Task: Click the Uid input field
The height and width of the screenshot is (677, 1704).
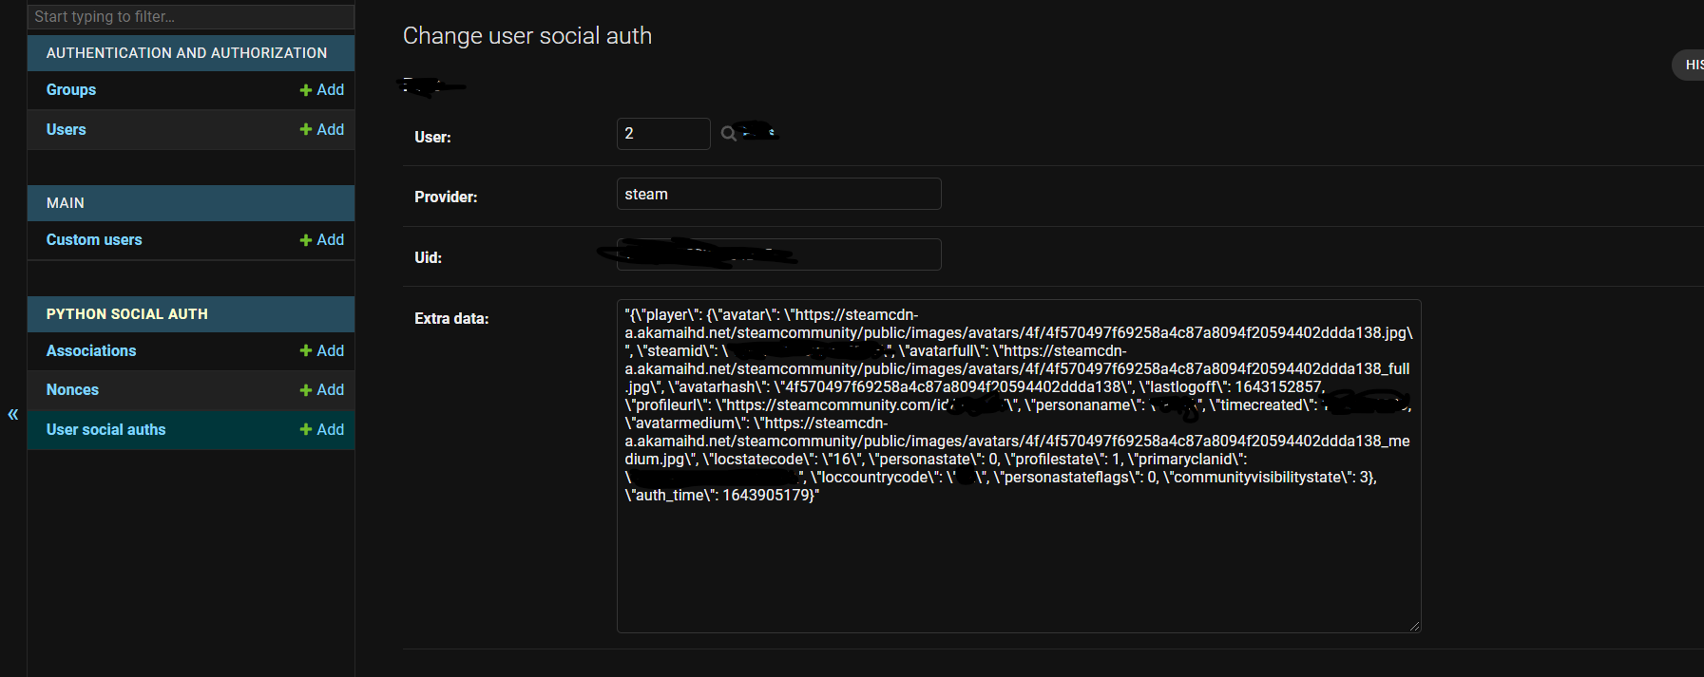Action: [779, 254]
